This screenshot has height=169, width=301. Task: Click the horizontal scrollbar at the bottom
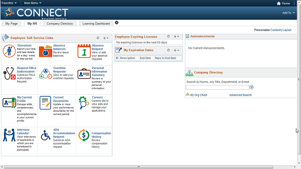click(x=139, y=167)
